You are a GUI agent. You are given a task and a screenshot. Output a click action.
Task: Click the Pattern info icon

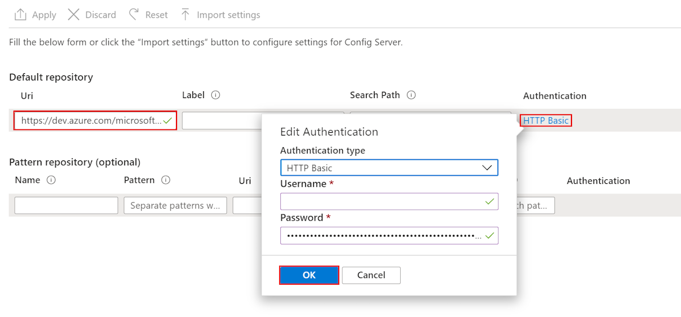[x=166, y=180]
